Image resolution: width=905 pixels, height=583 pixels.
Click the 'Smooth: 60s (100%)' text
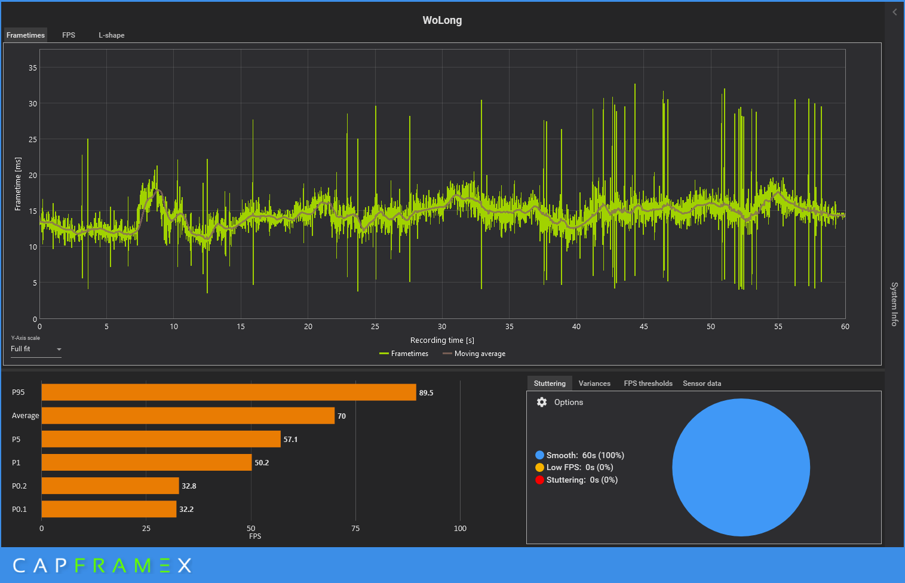coord(585,455)
